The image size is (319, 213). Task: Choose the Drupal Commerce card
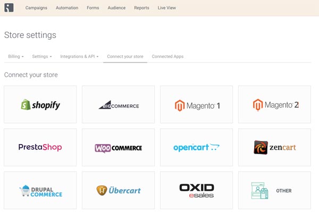(40, 190)
